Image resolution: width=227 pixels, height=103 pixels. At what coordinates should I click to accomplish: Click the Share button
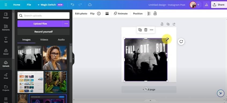click(219, 5)
